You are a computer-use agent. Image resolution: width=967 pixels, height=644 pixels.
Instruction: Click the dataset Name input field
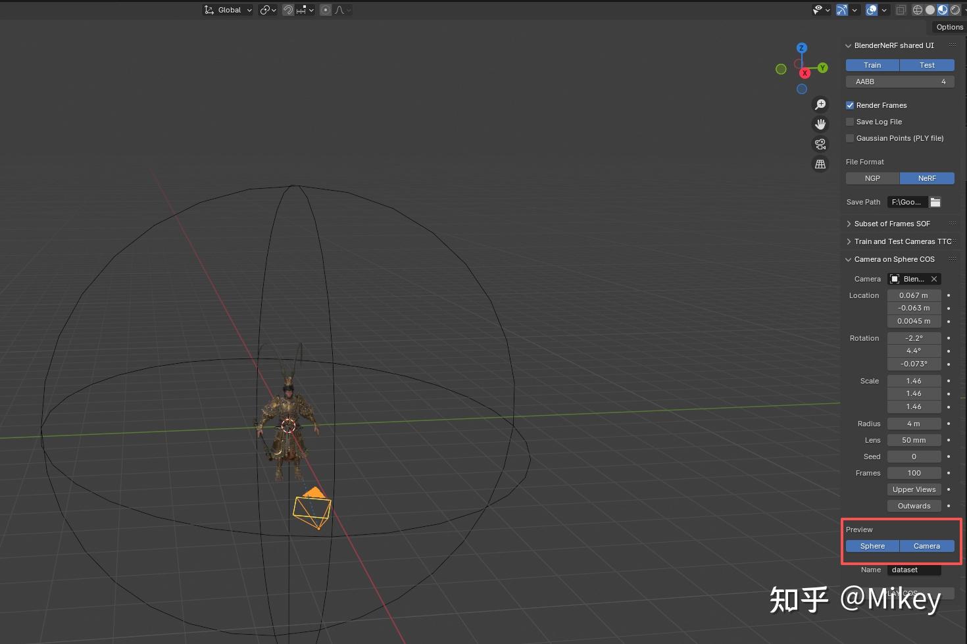point(914,570)
